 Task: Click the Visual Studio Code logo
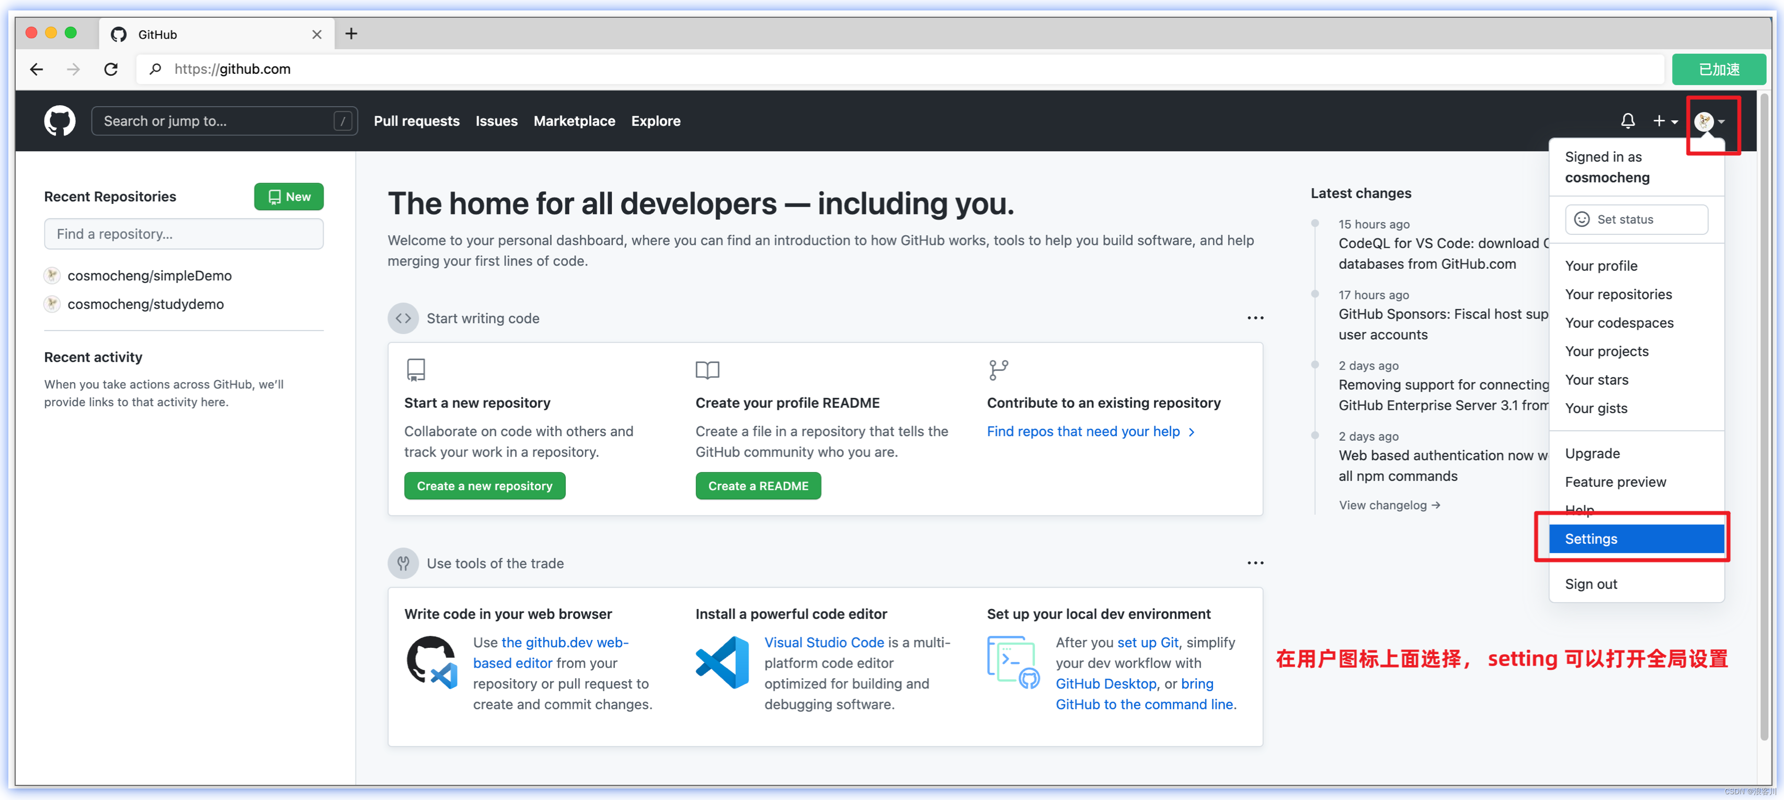pos(722,663)
